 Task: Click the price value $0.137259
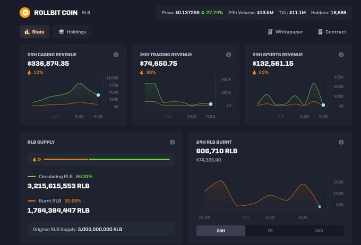187,13
